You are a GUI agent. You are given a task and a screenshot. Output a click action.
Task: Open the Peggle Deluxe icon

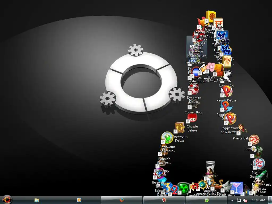click(x=226, y=91)
